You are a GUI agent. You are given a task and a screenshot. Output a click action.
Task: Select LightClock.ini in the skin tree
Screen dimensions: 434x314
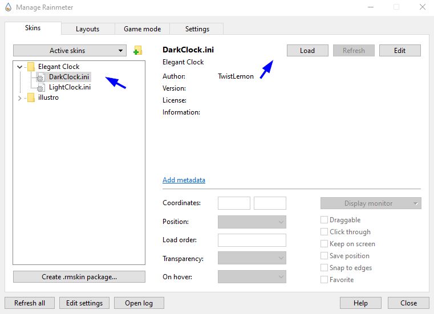[x=70, y=87]
